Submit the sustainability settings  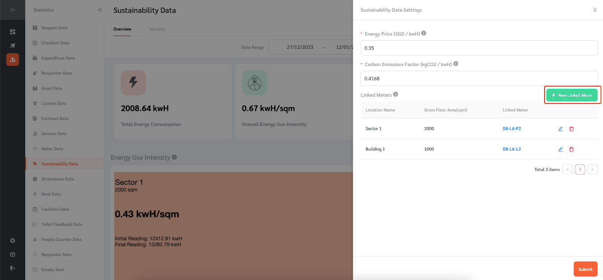pos(585,269)
